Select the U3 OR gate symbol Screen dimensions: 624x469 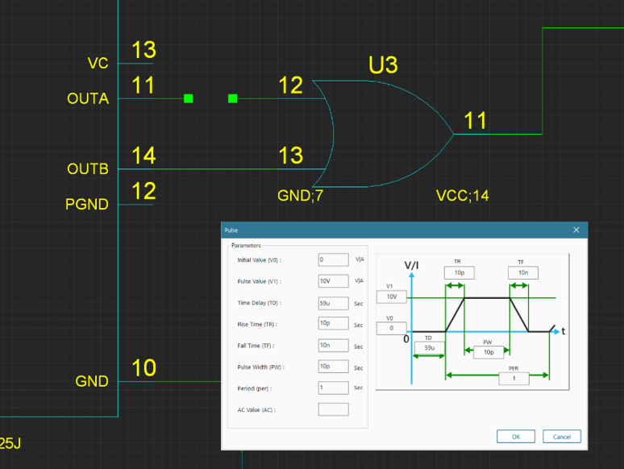(x=382, y=134)
